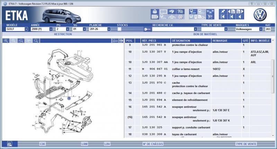277x149 pixels.
Task: Click the printer icon in the toolbar
Action: [x=155, y=12]
